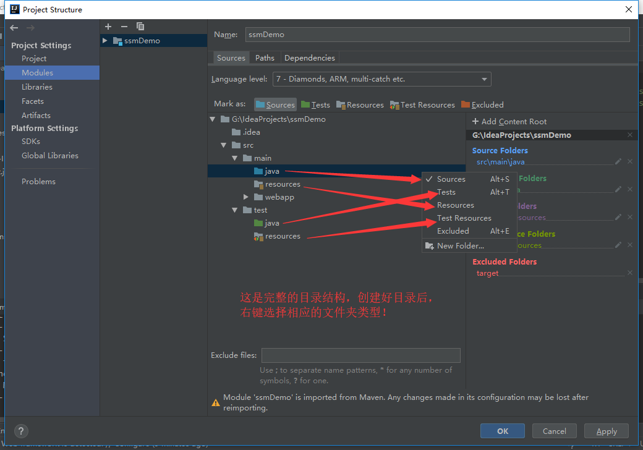
Task: Select the webapp folder
Action: coord(274,197)
